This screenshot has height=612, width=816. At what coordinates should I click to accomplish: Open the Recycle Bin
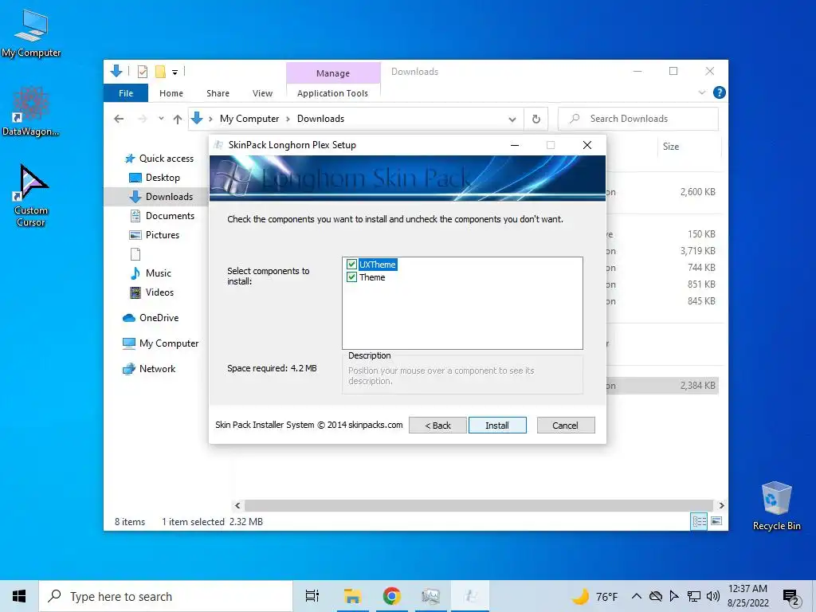click(776, 506)
